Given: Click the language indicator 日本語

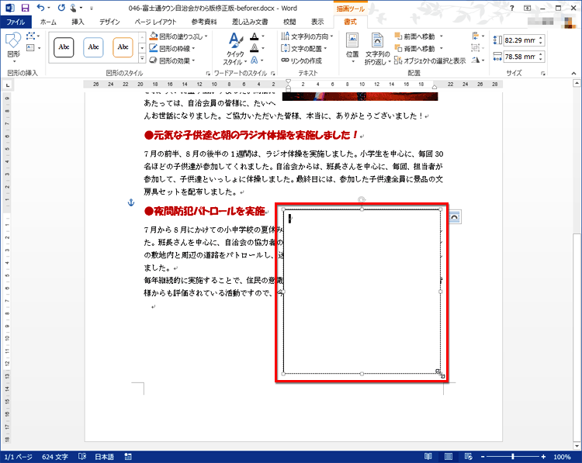Looking at the screenshot, I should 104,457.
